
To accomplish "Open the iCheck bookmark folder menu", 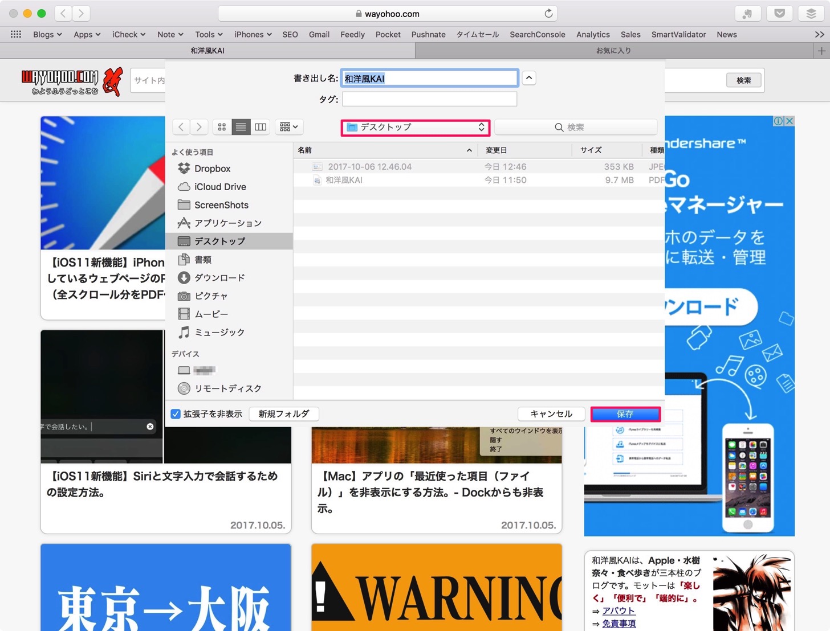I will (129, 34).
